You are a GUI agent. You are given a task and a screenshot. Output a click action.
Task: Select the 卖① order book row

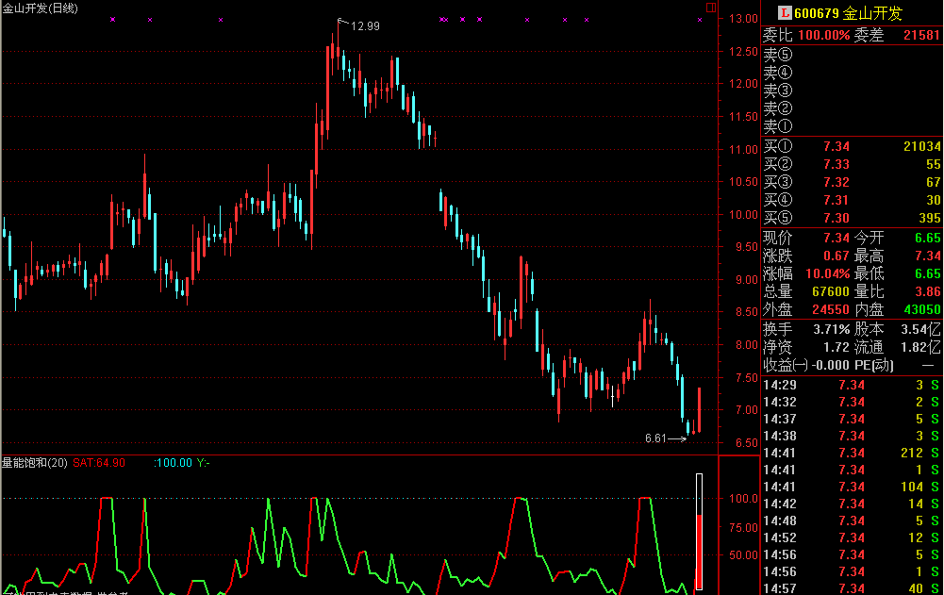852,127
